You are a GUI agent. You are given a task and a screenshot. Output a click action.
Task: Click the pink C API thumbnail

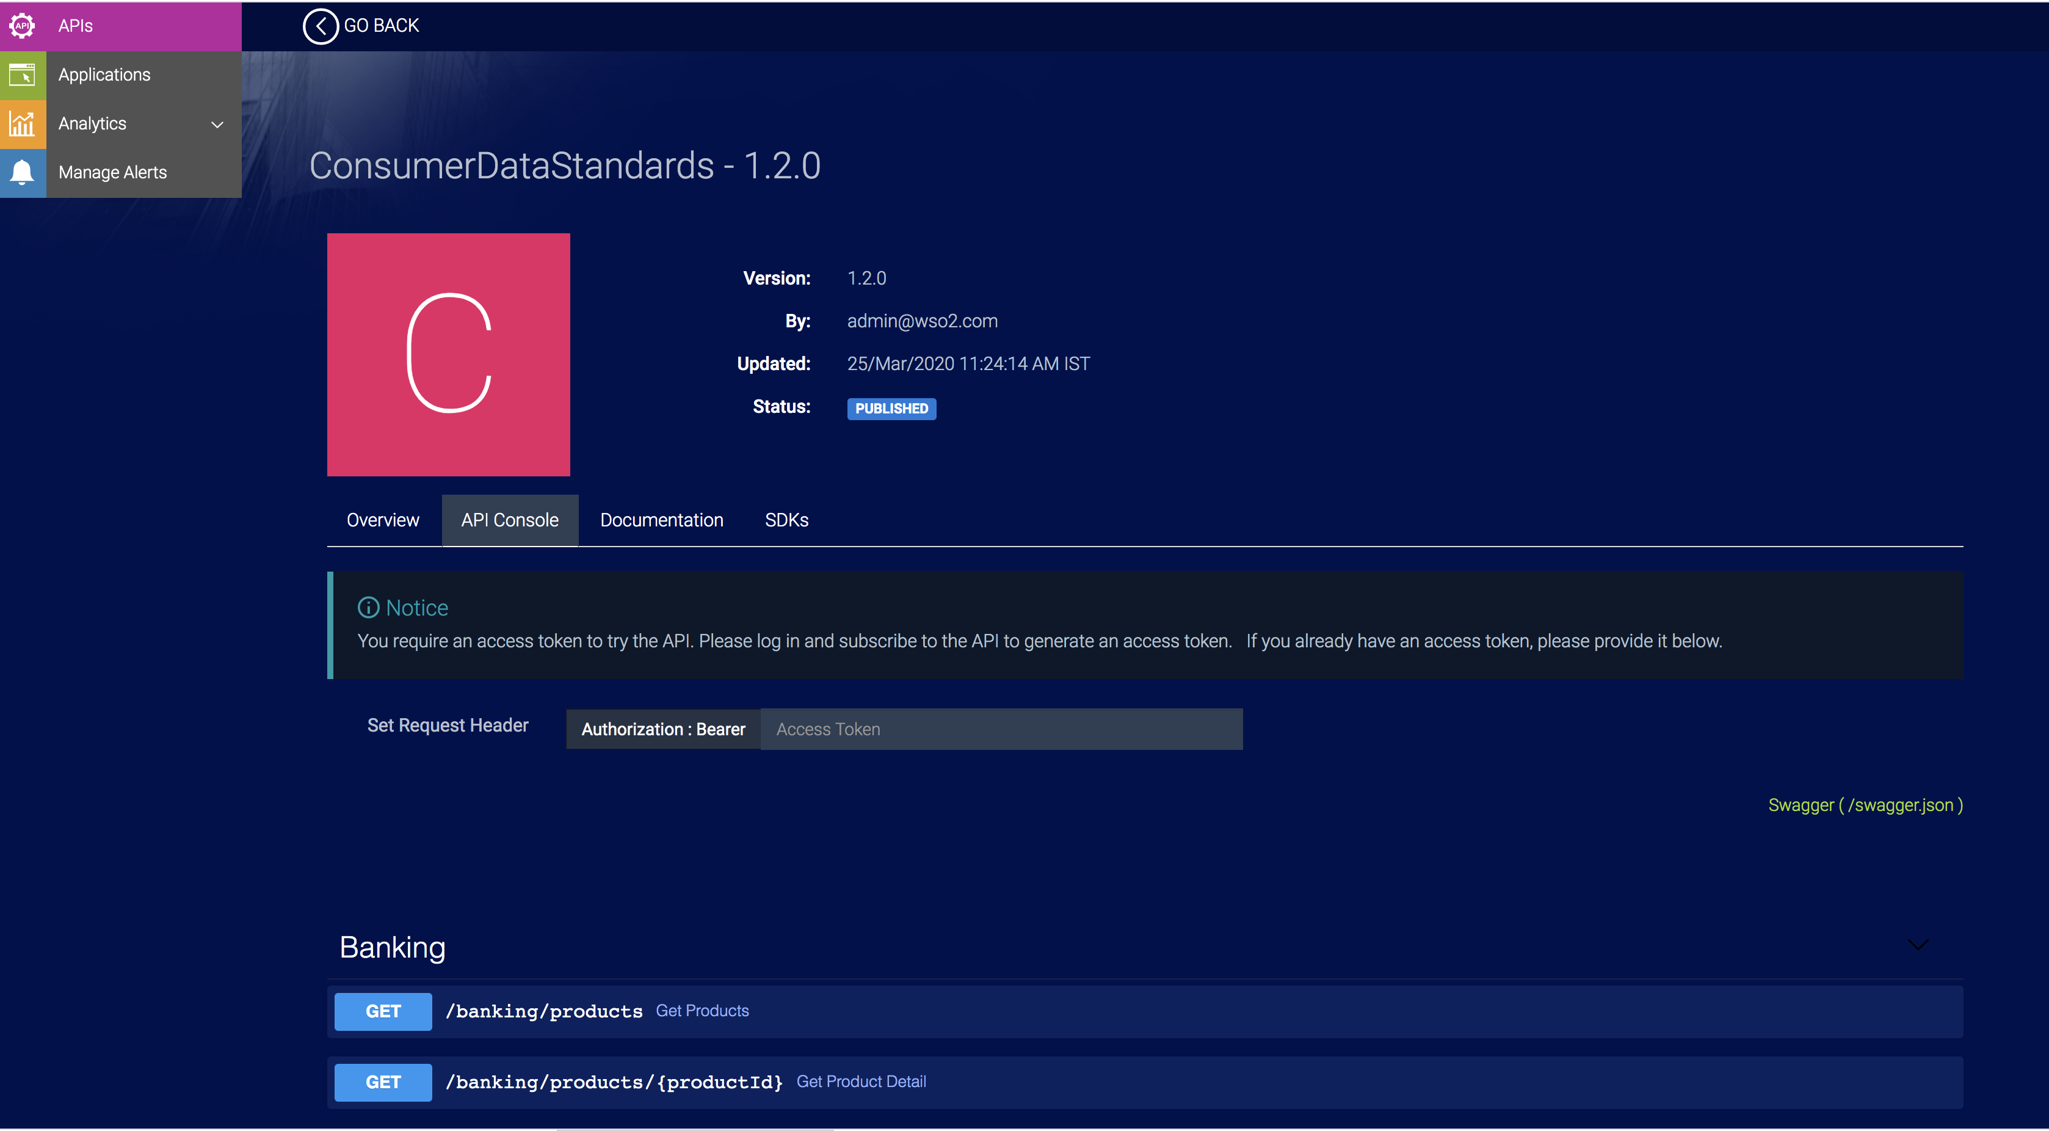(x=449, y=355)
